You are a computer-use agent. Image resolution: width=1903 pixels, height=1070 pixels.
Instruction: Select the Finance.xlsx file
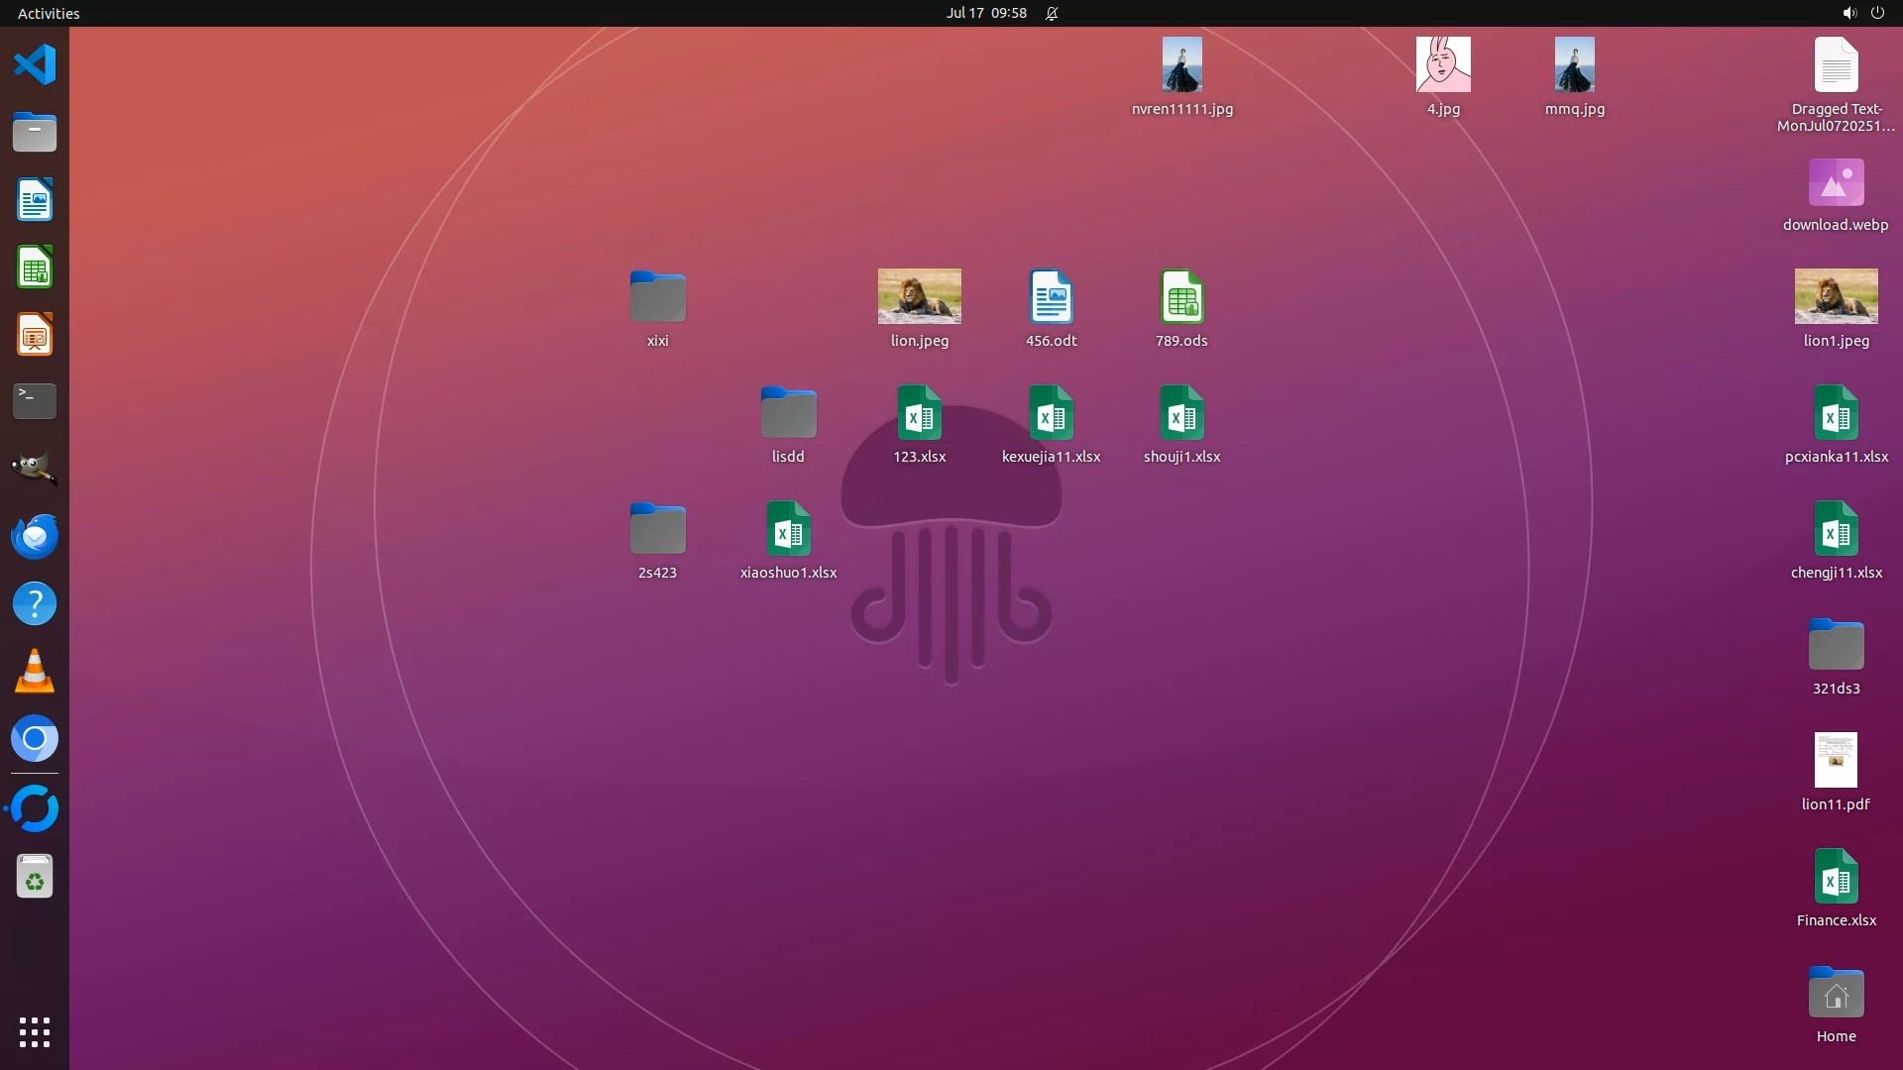pos(1836,877)
